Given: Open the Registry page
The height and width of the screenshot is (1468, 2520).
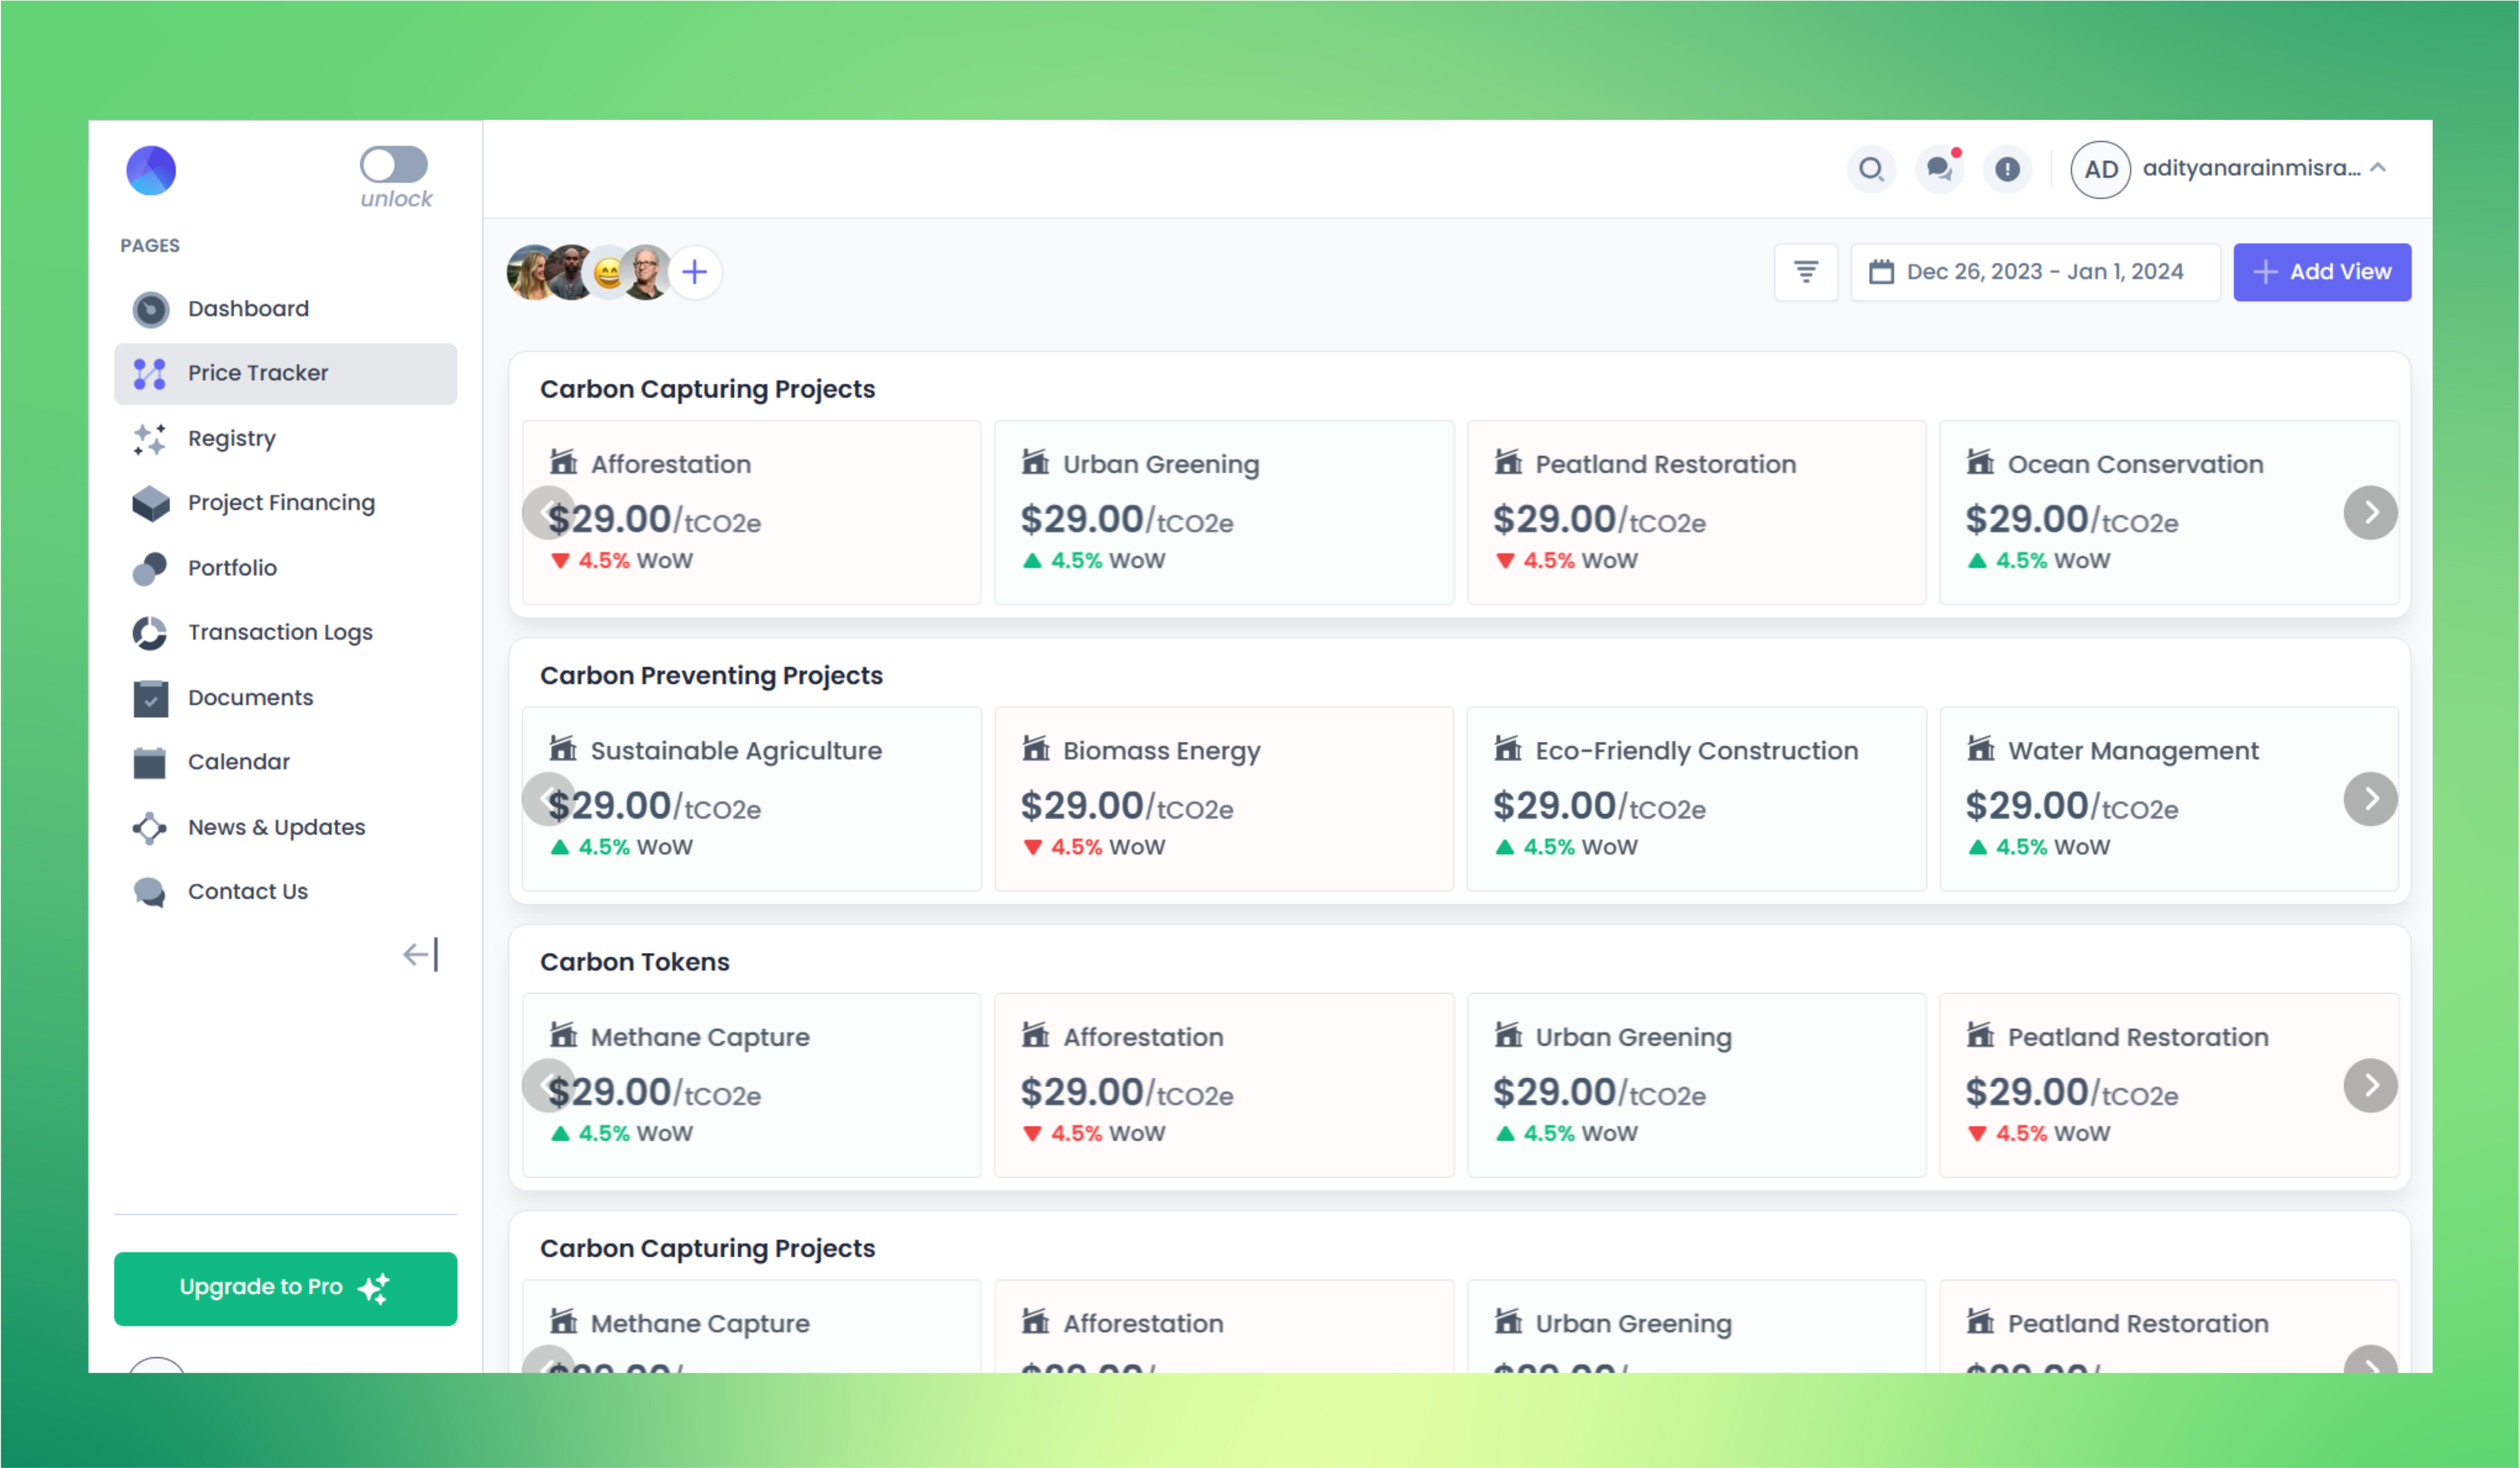Looking at the screenshot, I should point(231,438).
